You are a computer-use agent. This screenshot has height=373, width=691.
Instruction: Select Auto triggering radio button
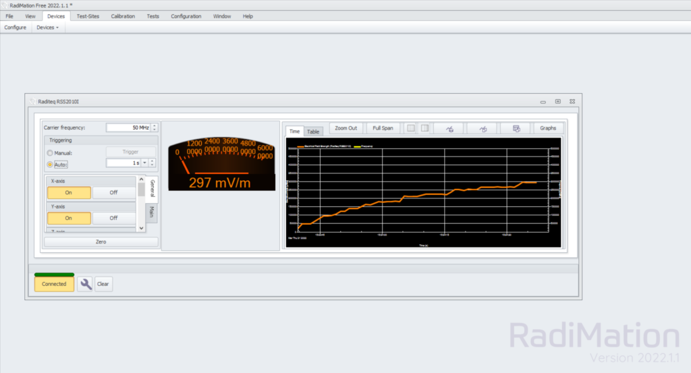pos(50,164)
